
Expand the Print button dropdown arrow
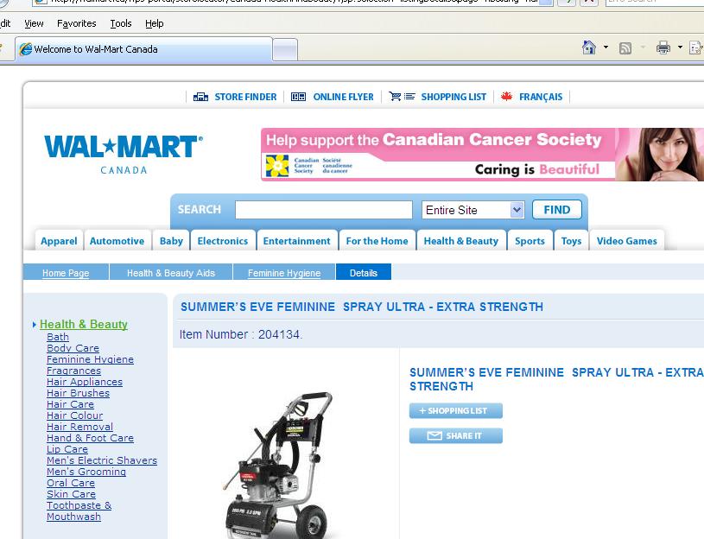pos(680,48)
